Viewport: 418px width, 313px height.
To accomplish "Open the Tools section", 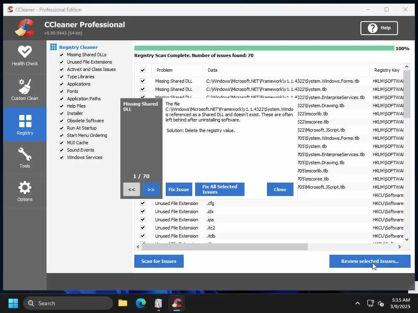I will tap(25, 158).
